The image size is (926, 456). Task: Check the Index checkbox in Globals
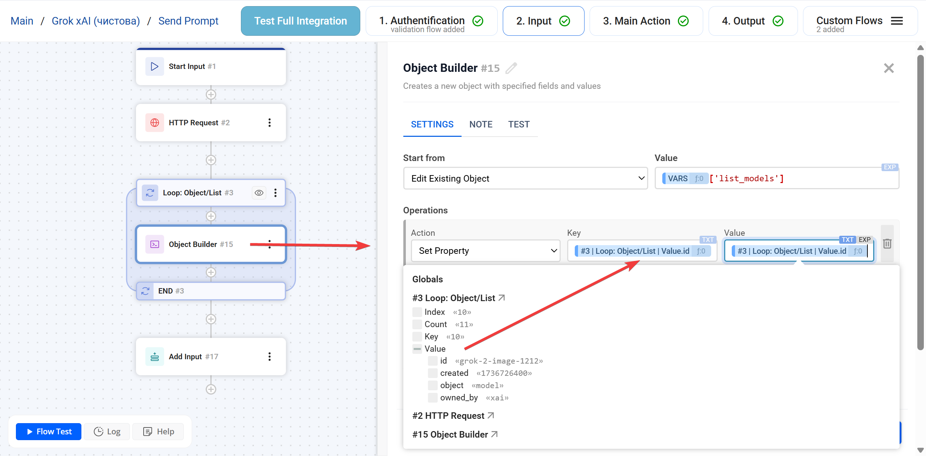pos(417,312)
